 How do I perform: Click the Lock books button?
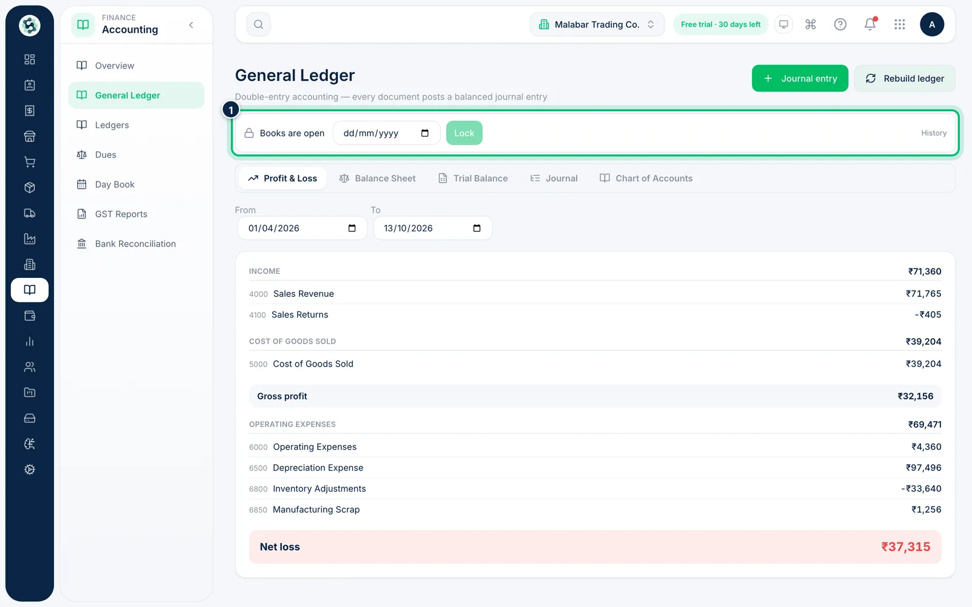click(x=464, y=133)
